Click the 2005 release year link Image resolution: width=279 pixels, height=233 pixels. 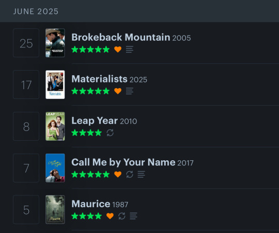(181, 38)
